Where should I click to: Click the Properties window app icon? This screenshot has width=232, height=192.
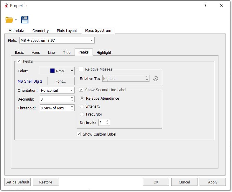pyautogui.click(x=6, y=6)
